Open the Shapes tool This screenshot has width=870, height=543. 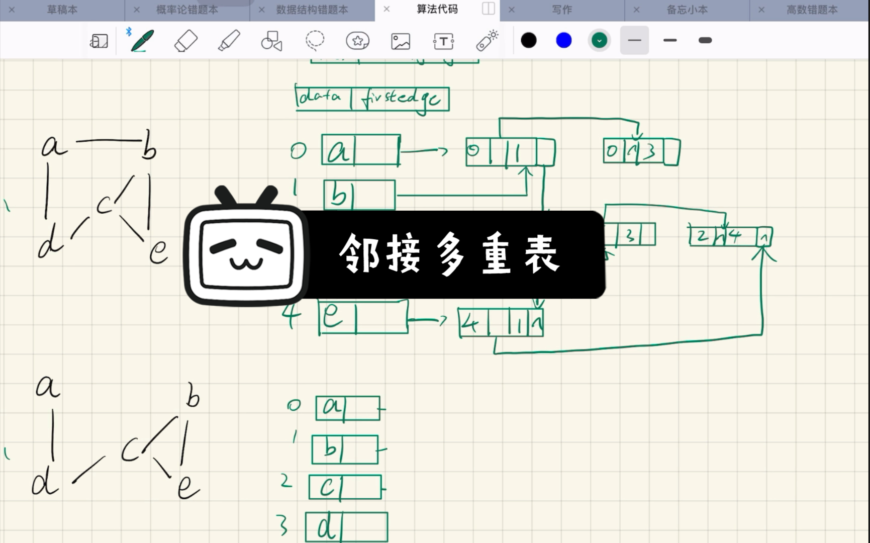(x=271, y=41)
